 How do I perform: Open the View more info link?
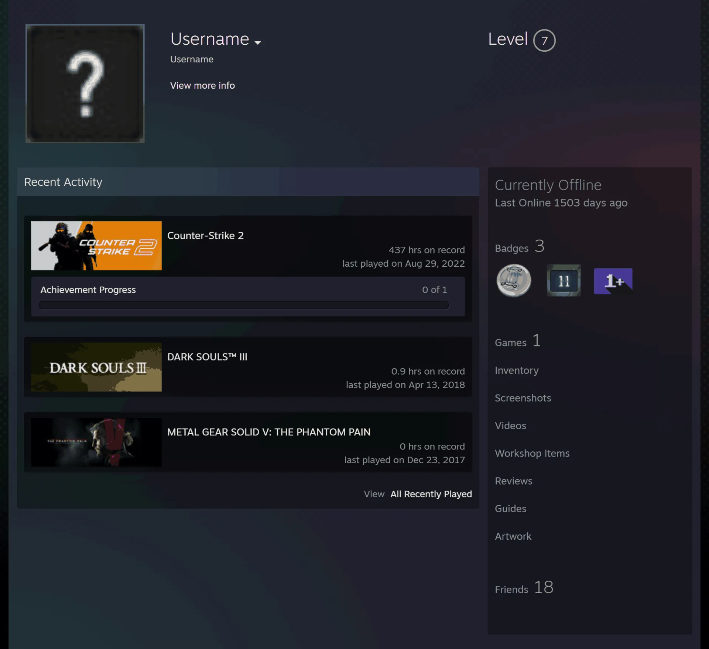coord(202,85)
